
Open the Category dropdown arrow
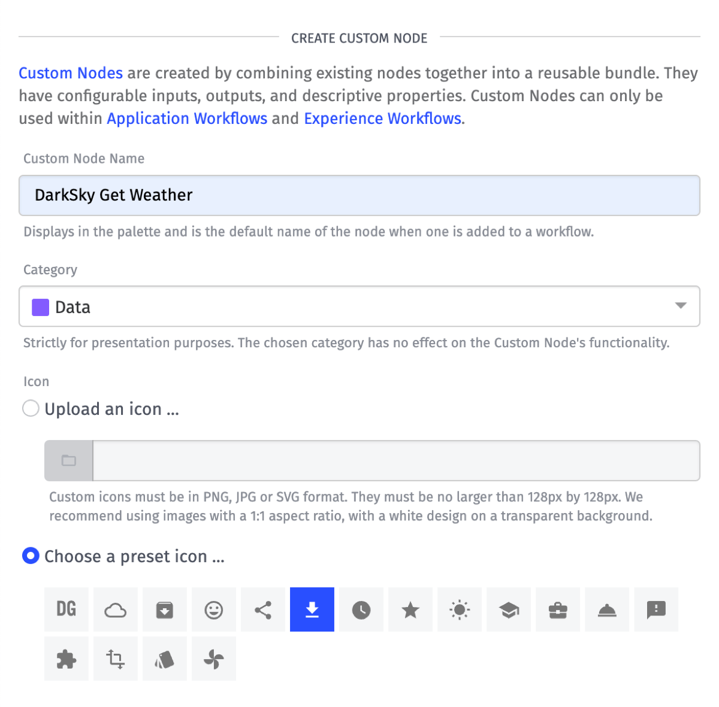point(681,306)
